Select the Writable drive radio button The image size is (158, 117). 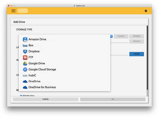[21, 96]
